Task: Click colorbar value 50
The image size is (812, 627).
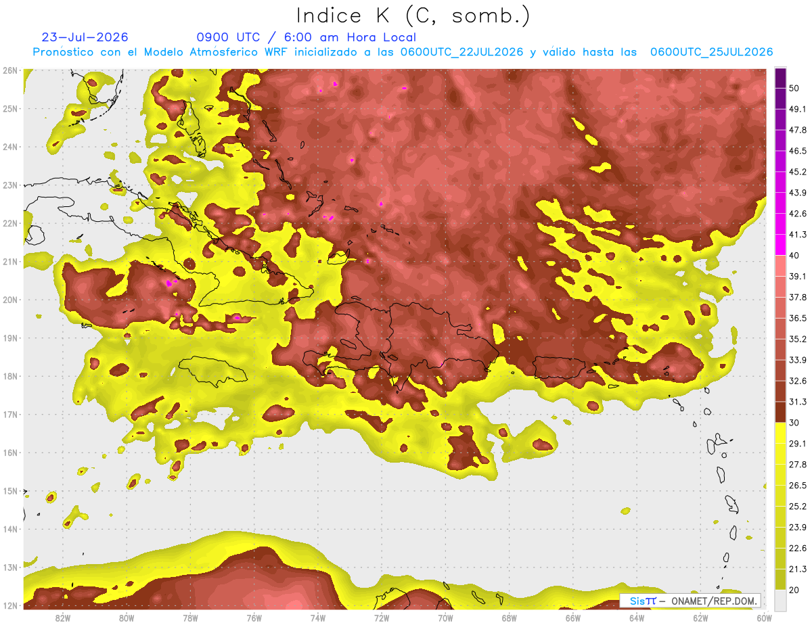Action: point(794,88)
